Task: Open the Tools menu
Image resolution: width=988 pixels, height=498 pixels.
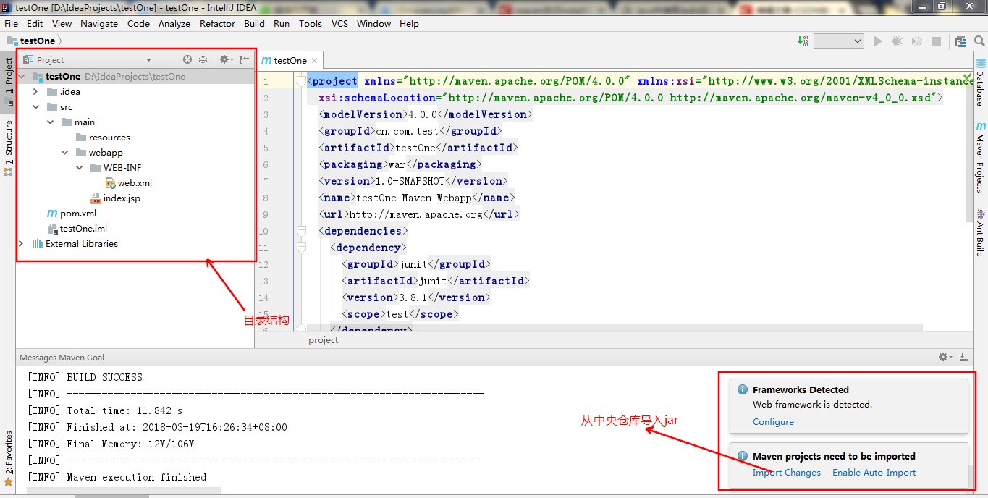Action: point(310,23)
